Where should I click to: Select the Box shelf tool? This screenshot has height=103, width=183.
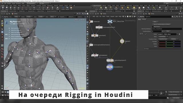tap(3, 8)
